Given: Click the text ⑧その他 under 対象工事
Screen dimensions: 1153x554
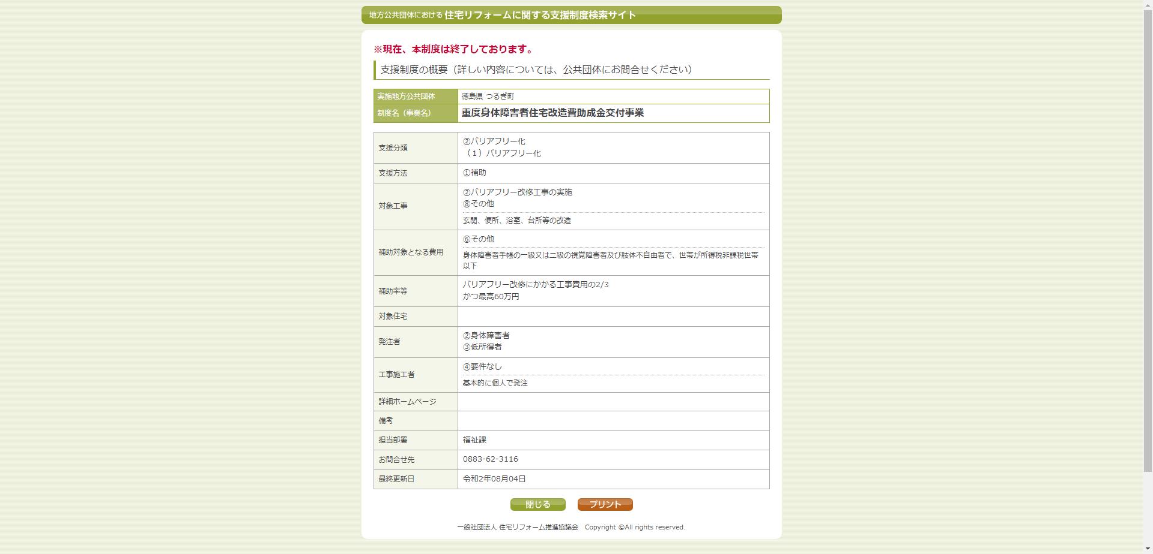Looking at the screenshot, I should (x=479, y=204).
